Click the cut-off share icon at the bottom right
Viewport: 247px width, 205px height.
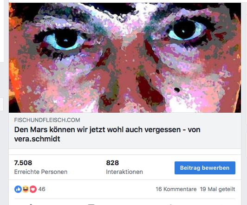[170, 205]
